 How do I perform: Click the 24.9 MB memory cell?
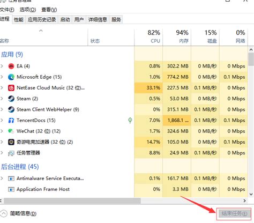coord(177,153)
